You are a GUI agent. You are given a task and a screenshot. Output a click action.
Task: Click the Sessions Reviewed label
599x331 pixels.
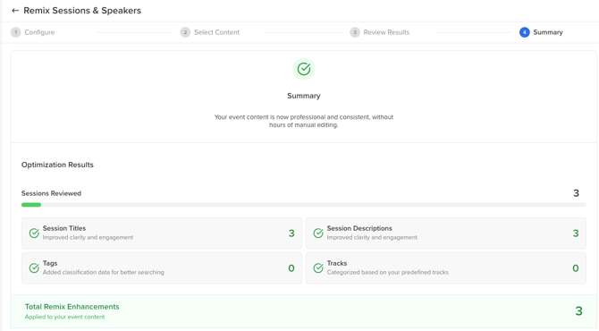(x=51, y=193)
